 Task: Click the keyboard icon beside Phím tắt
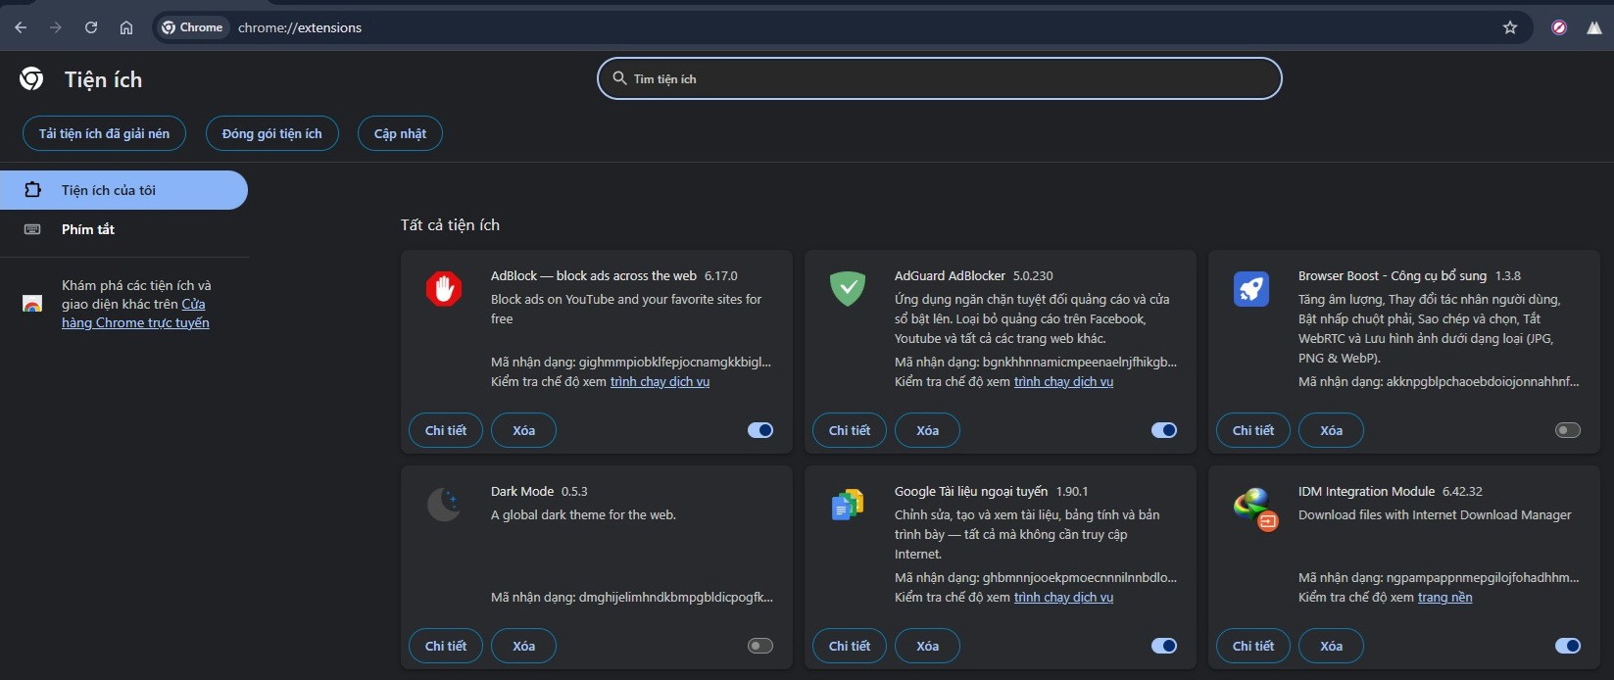[32, 229]
